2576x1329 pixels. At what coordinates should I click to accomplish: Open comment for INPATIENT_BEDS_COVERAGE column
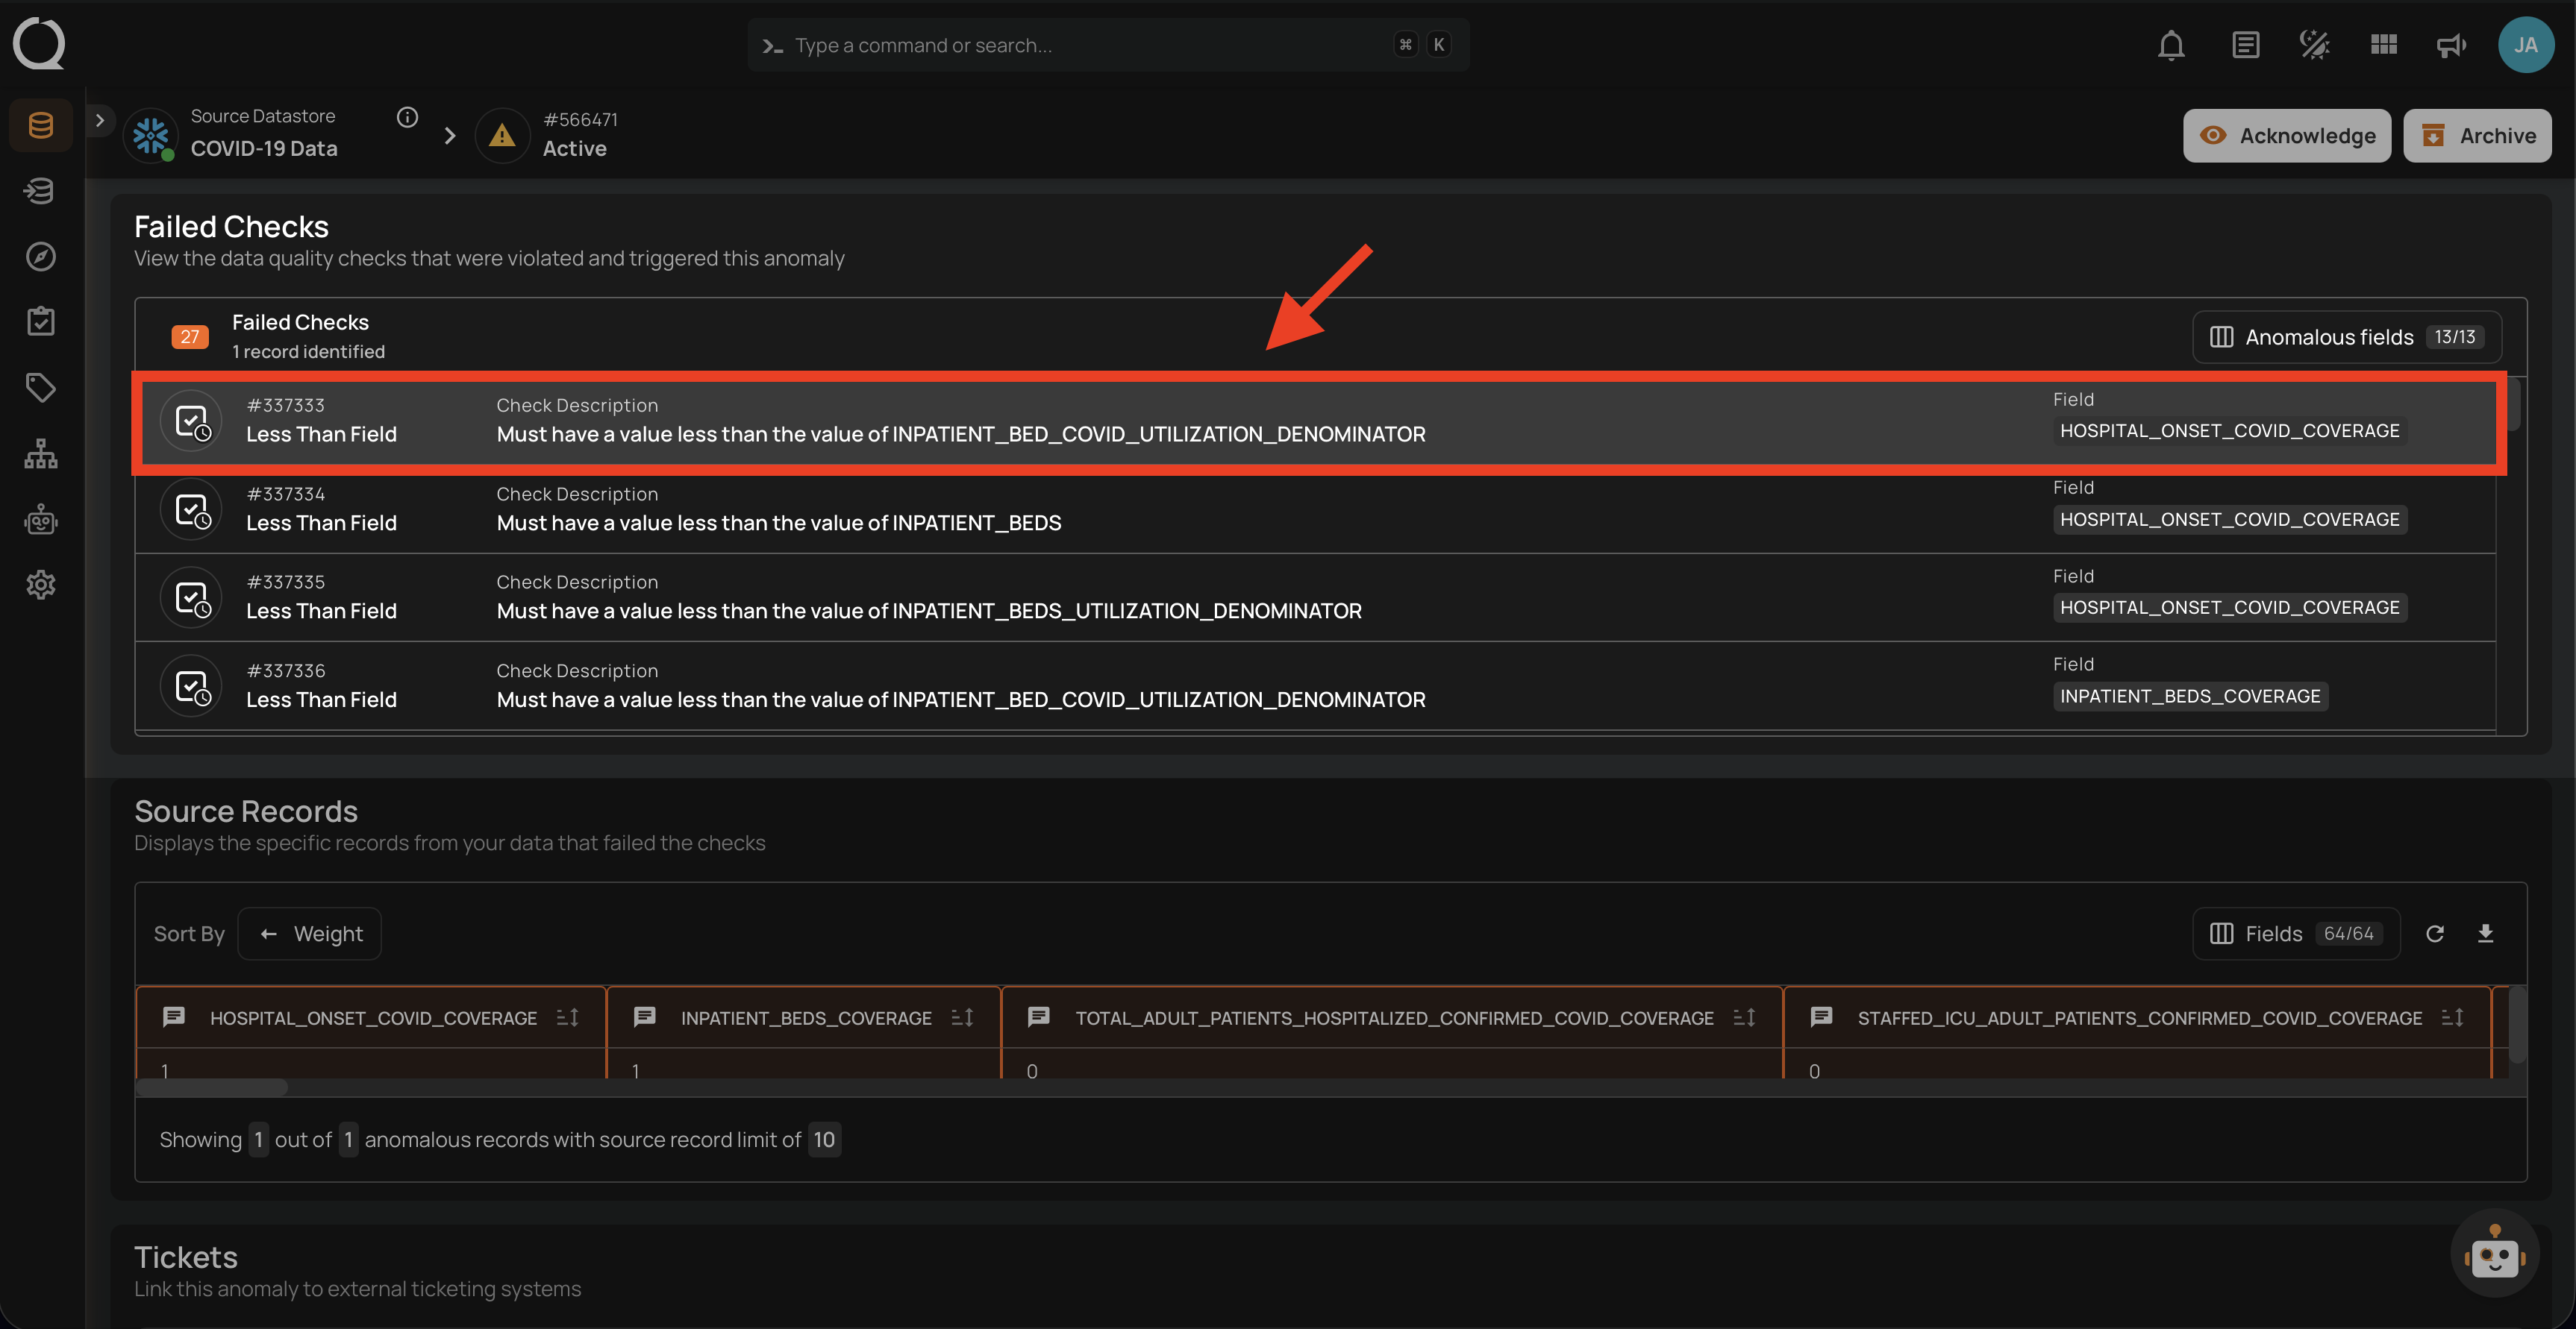pos(645,1017)
